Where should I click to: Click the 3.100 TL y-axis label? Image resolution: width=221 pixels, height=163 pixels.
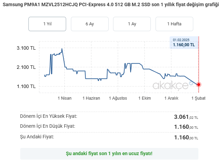pos(26,48)
